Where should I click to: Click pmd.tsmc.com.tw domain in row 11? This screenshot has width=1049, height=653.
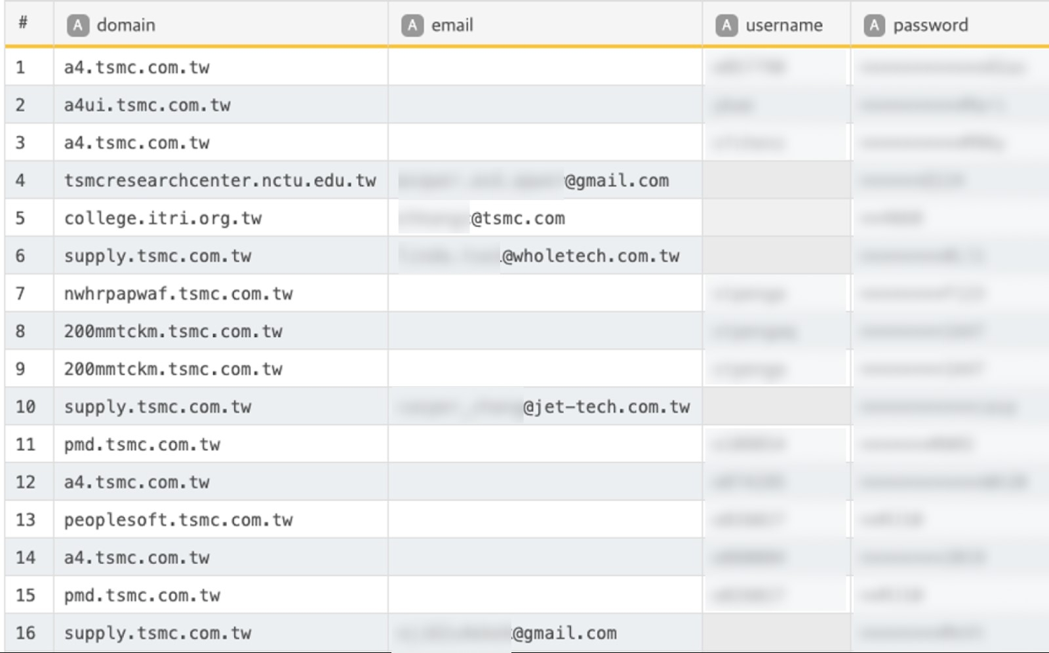(x=142, y=445)
